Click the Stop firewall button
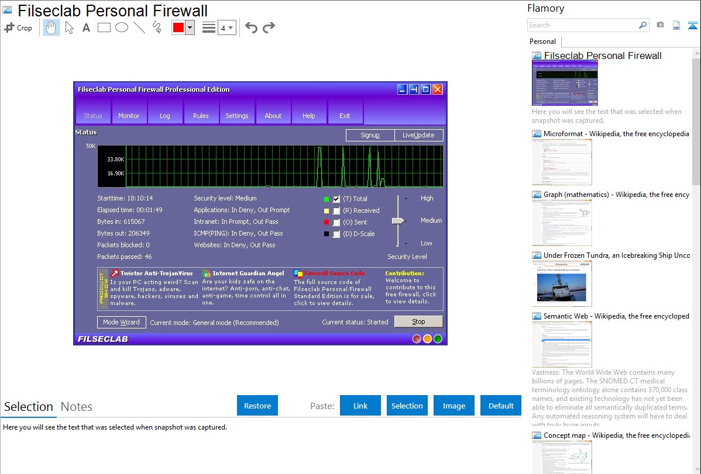This screenshot has height=474, width=701. 418,321
